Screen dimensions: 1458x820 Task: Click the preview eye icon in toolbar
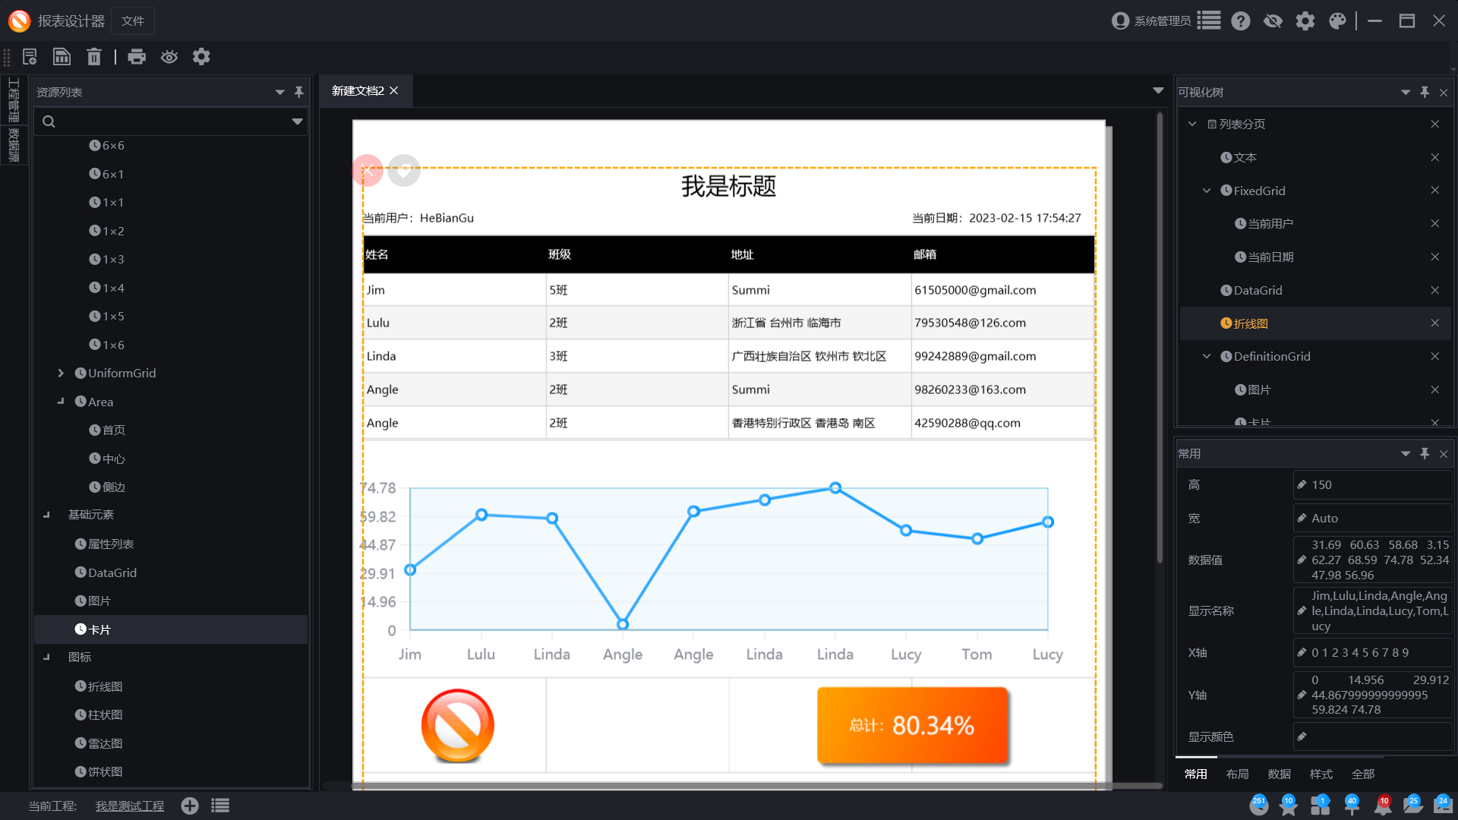[x=169, y=57]
